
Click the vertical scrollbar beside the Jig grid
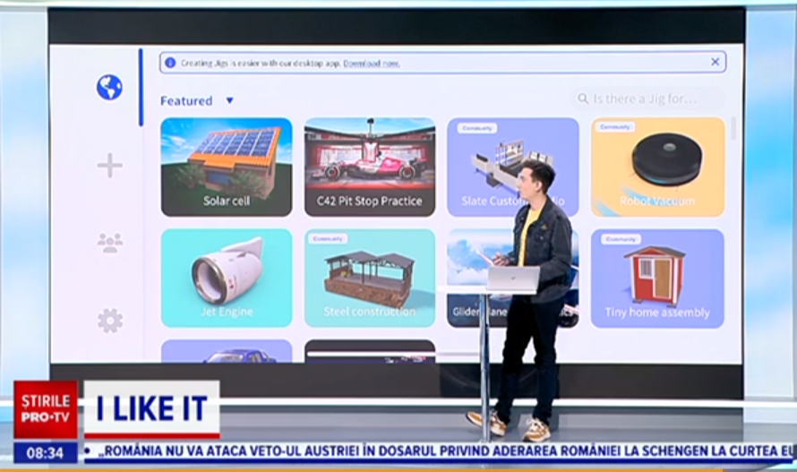734,128
